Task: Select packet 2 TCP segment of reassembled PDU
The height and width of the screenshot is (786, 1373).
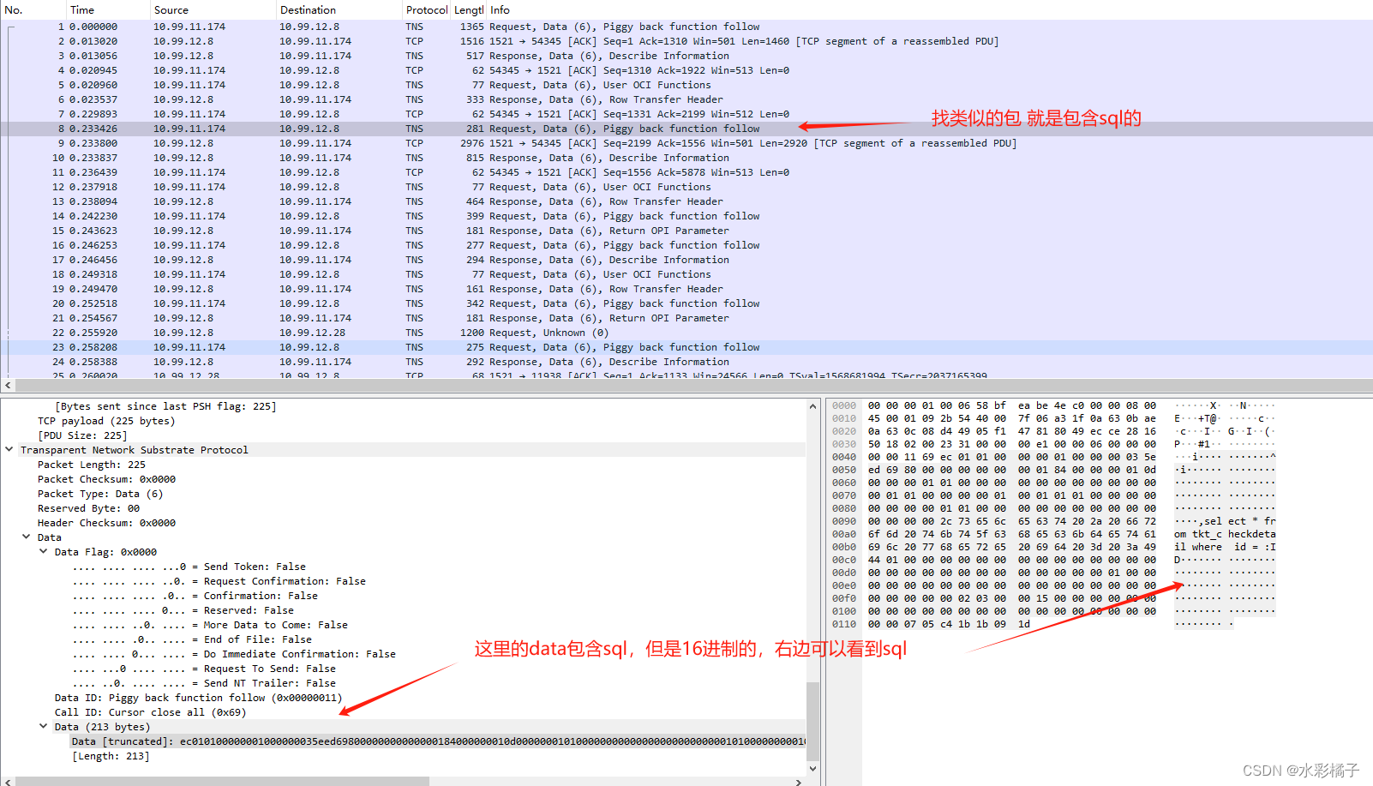Action: pyautogui.click(x=686, y=41)
